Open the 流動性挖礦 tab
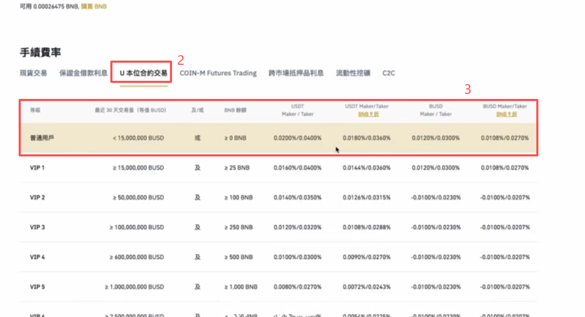 [353, 73]
